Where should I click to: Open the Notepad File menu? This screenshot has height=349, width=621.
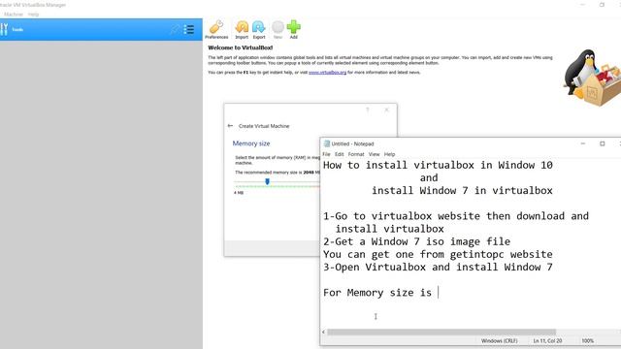coord(326,154)
